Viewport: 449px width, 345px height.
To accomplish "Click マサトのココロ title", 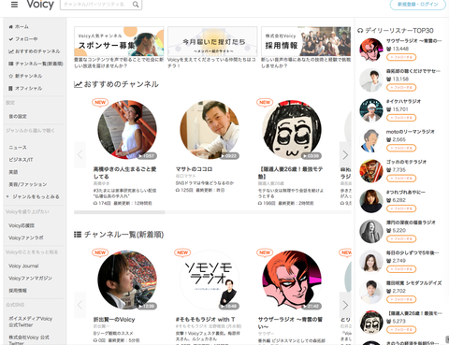I will 194,169.
